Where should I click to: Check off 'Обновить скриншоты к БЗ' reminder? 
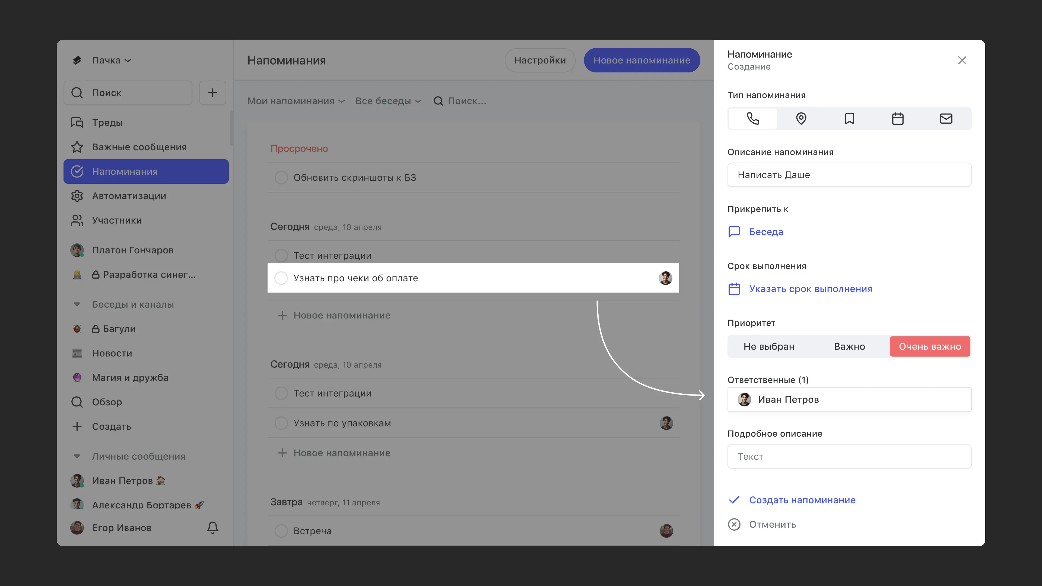coord(281,177)
